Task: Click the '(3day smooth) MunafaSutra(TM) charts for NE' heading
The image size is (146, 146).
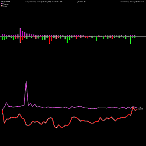Action: tap(44, 2)
